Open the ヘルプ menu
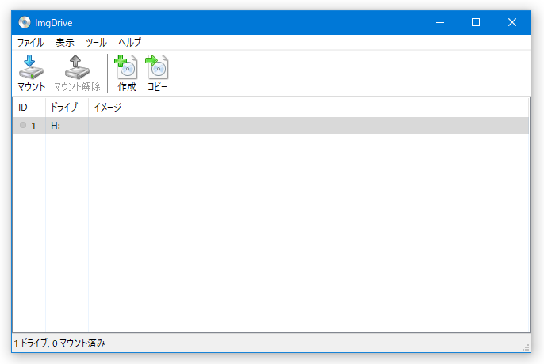This screenshot has width=544, height=364. coord(129,42)
